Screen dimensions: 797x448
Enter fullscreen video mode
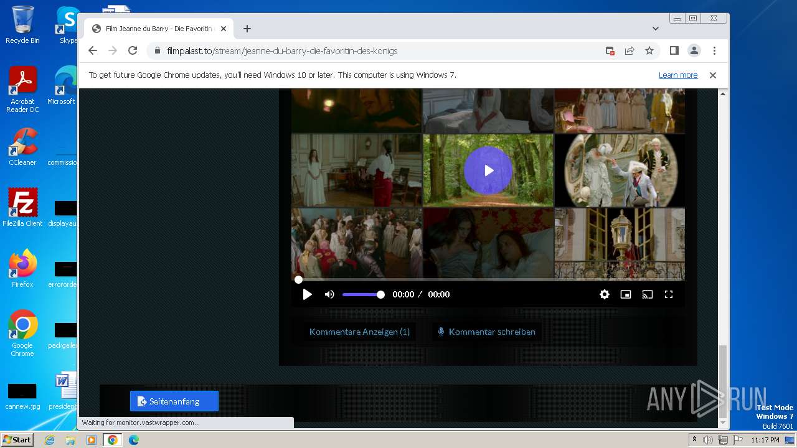669,294
